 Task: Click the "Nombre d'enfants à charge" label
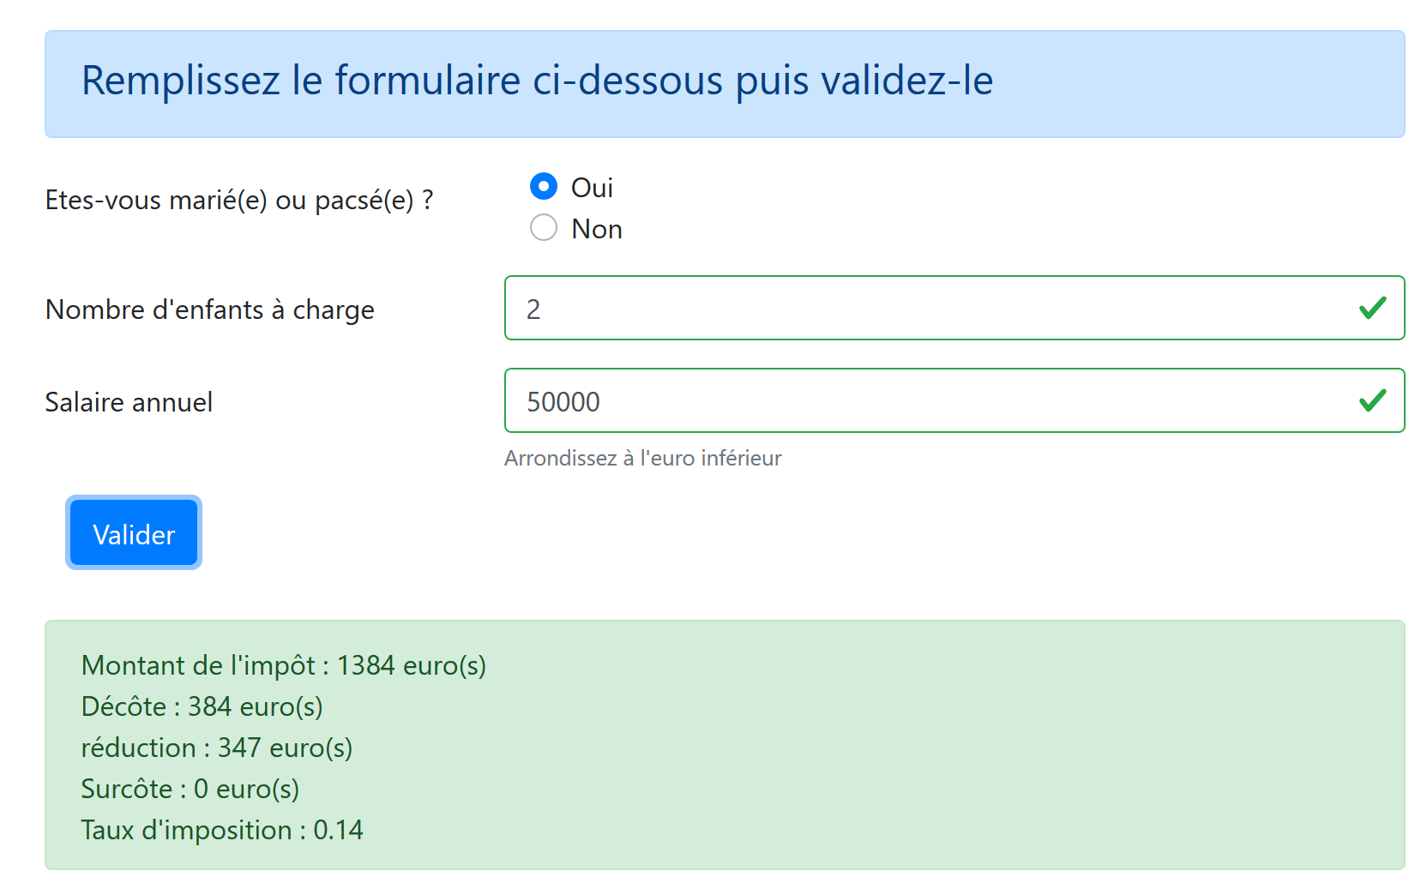point(210,309)
